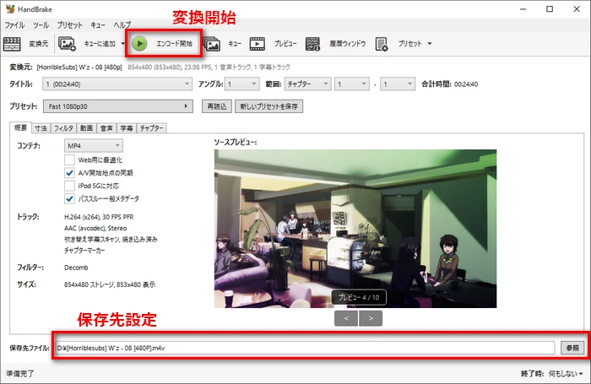The width and height of the screenshot is (591, 384).
Task: Open the キュー menu
Action: [98, 25]
